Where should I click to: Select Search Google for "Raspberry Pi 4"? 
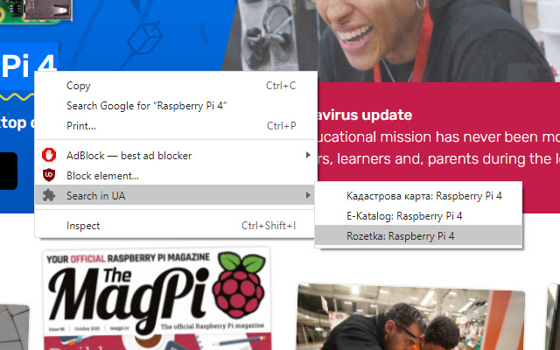pyautogui.click(x=176, y=106)
